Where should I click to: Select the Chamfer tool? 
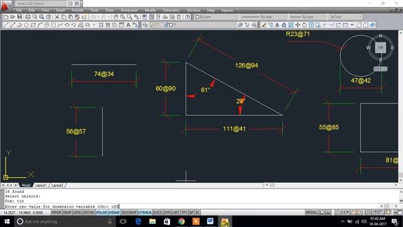(359, 25)
